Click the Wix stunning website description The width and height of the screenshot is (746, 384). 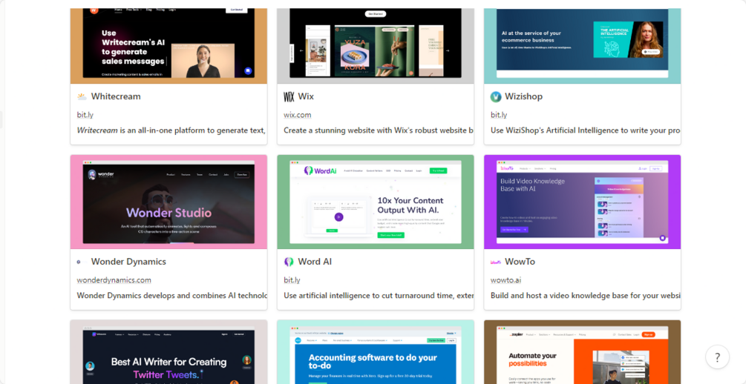pos(379,130)
